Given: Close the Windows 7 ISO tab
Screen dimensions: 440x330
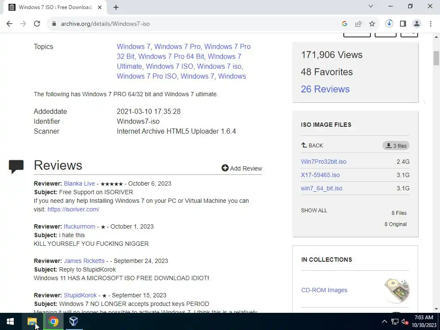Looking at the screenshot, I should (100, 7).
